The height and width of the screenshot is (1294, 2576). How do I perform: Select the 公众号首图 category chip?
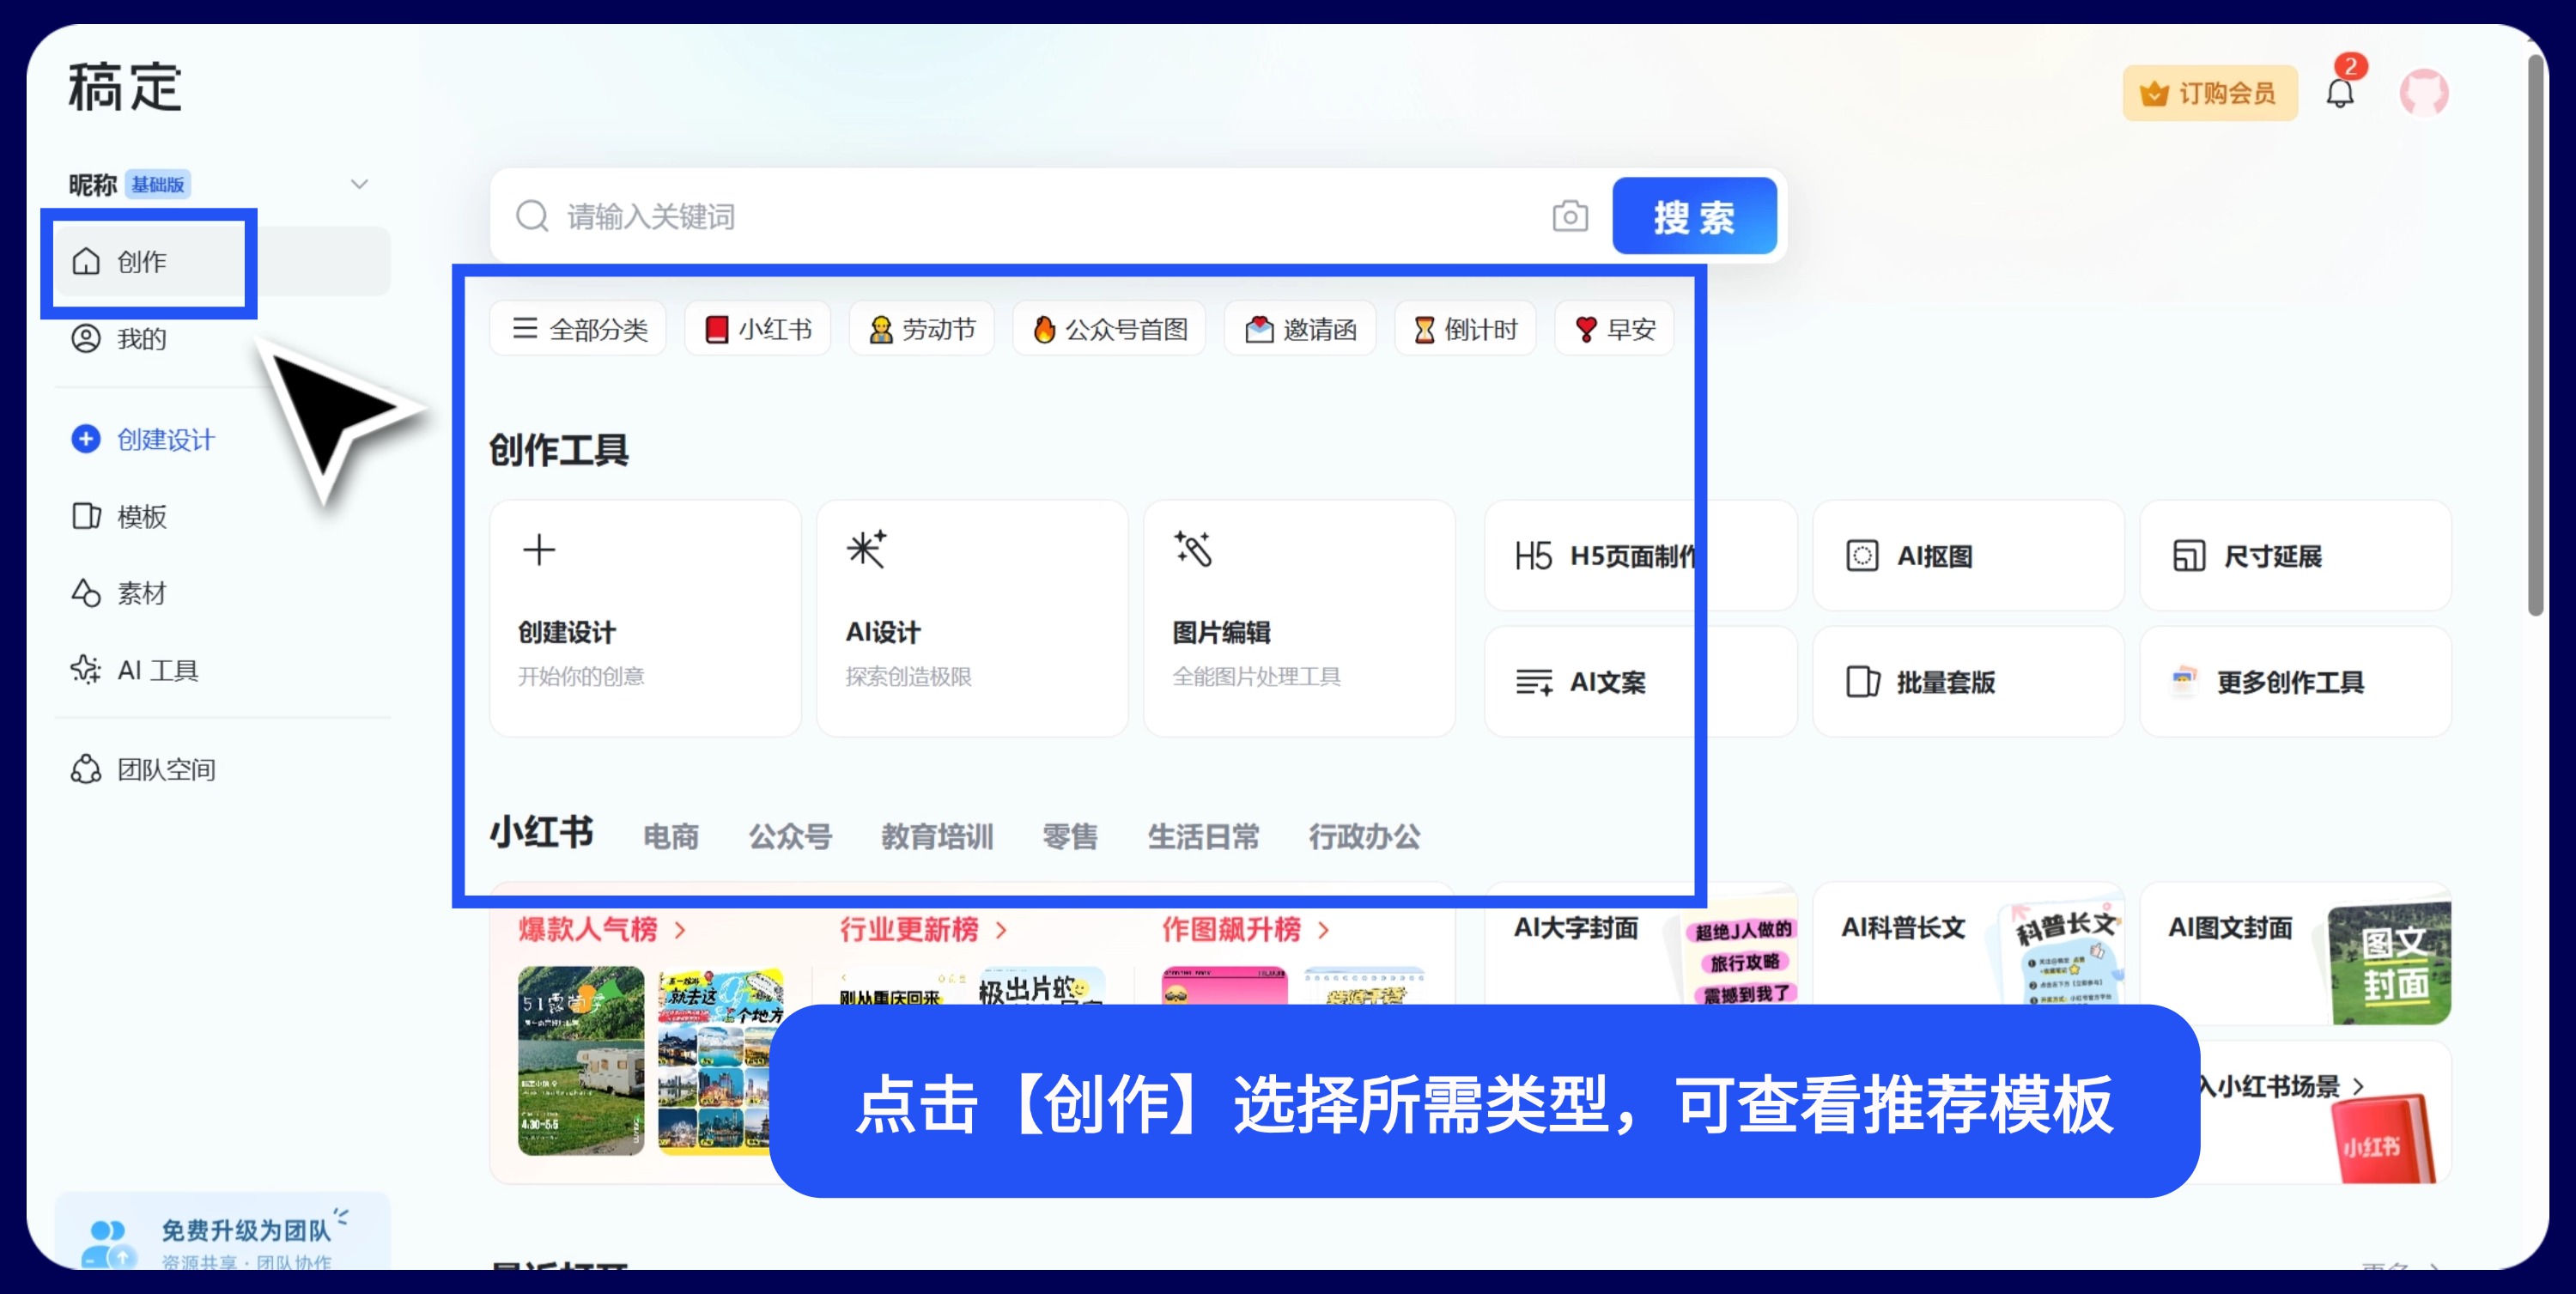tap(1110, 329)
